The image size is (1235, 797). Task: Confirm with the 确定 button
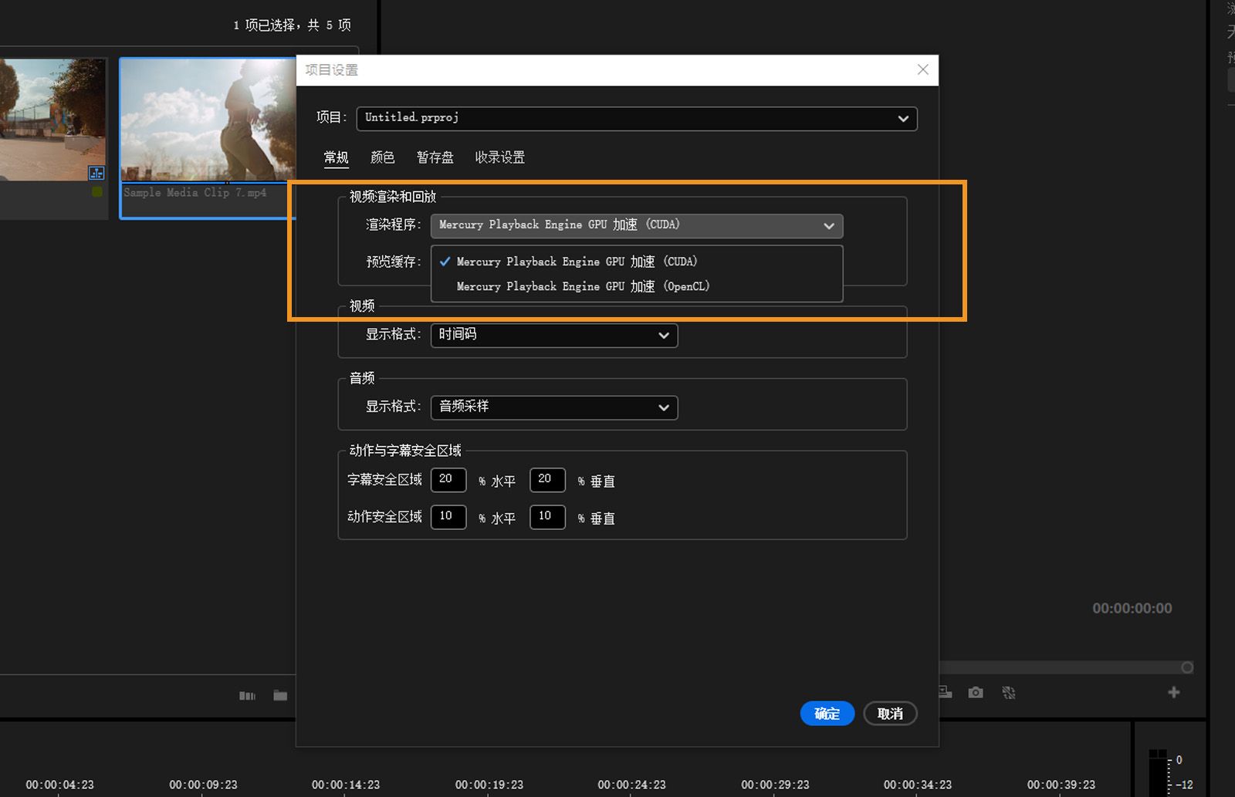point(827,714)
